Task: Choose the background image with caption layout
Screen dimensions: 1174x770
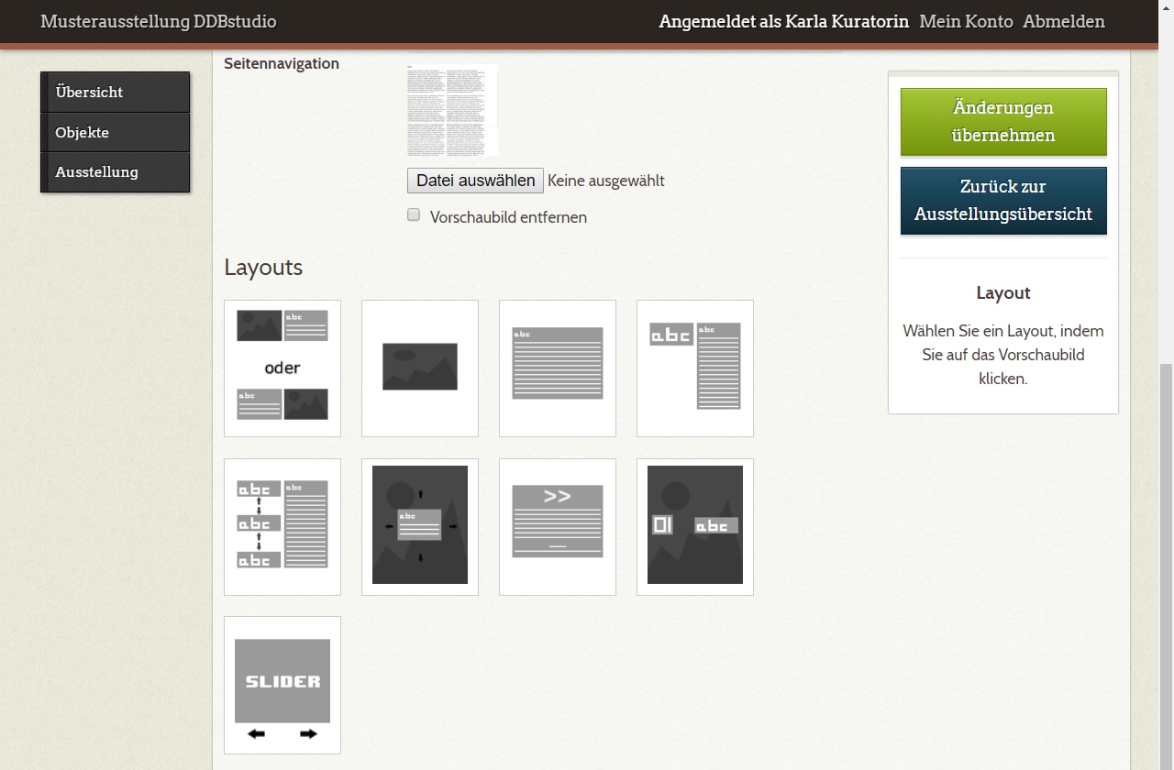Action: point(695,527)
